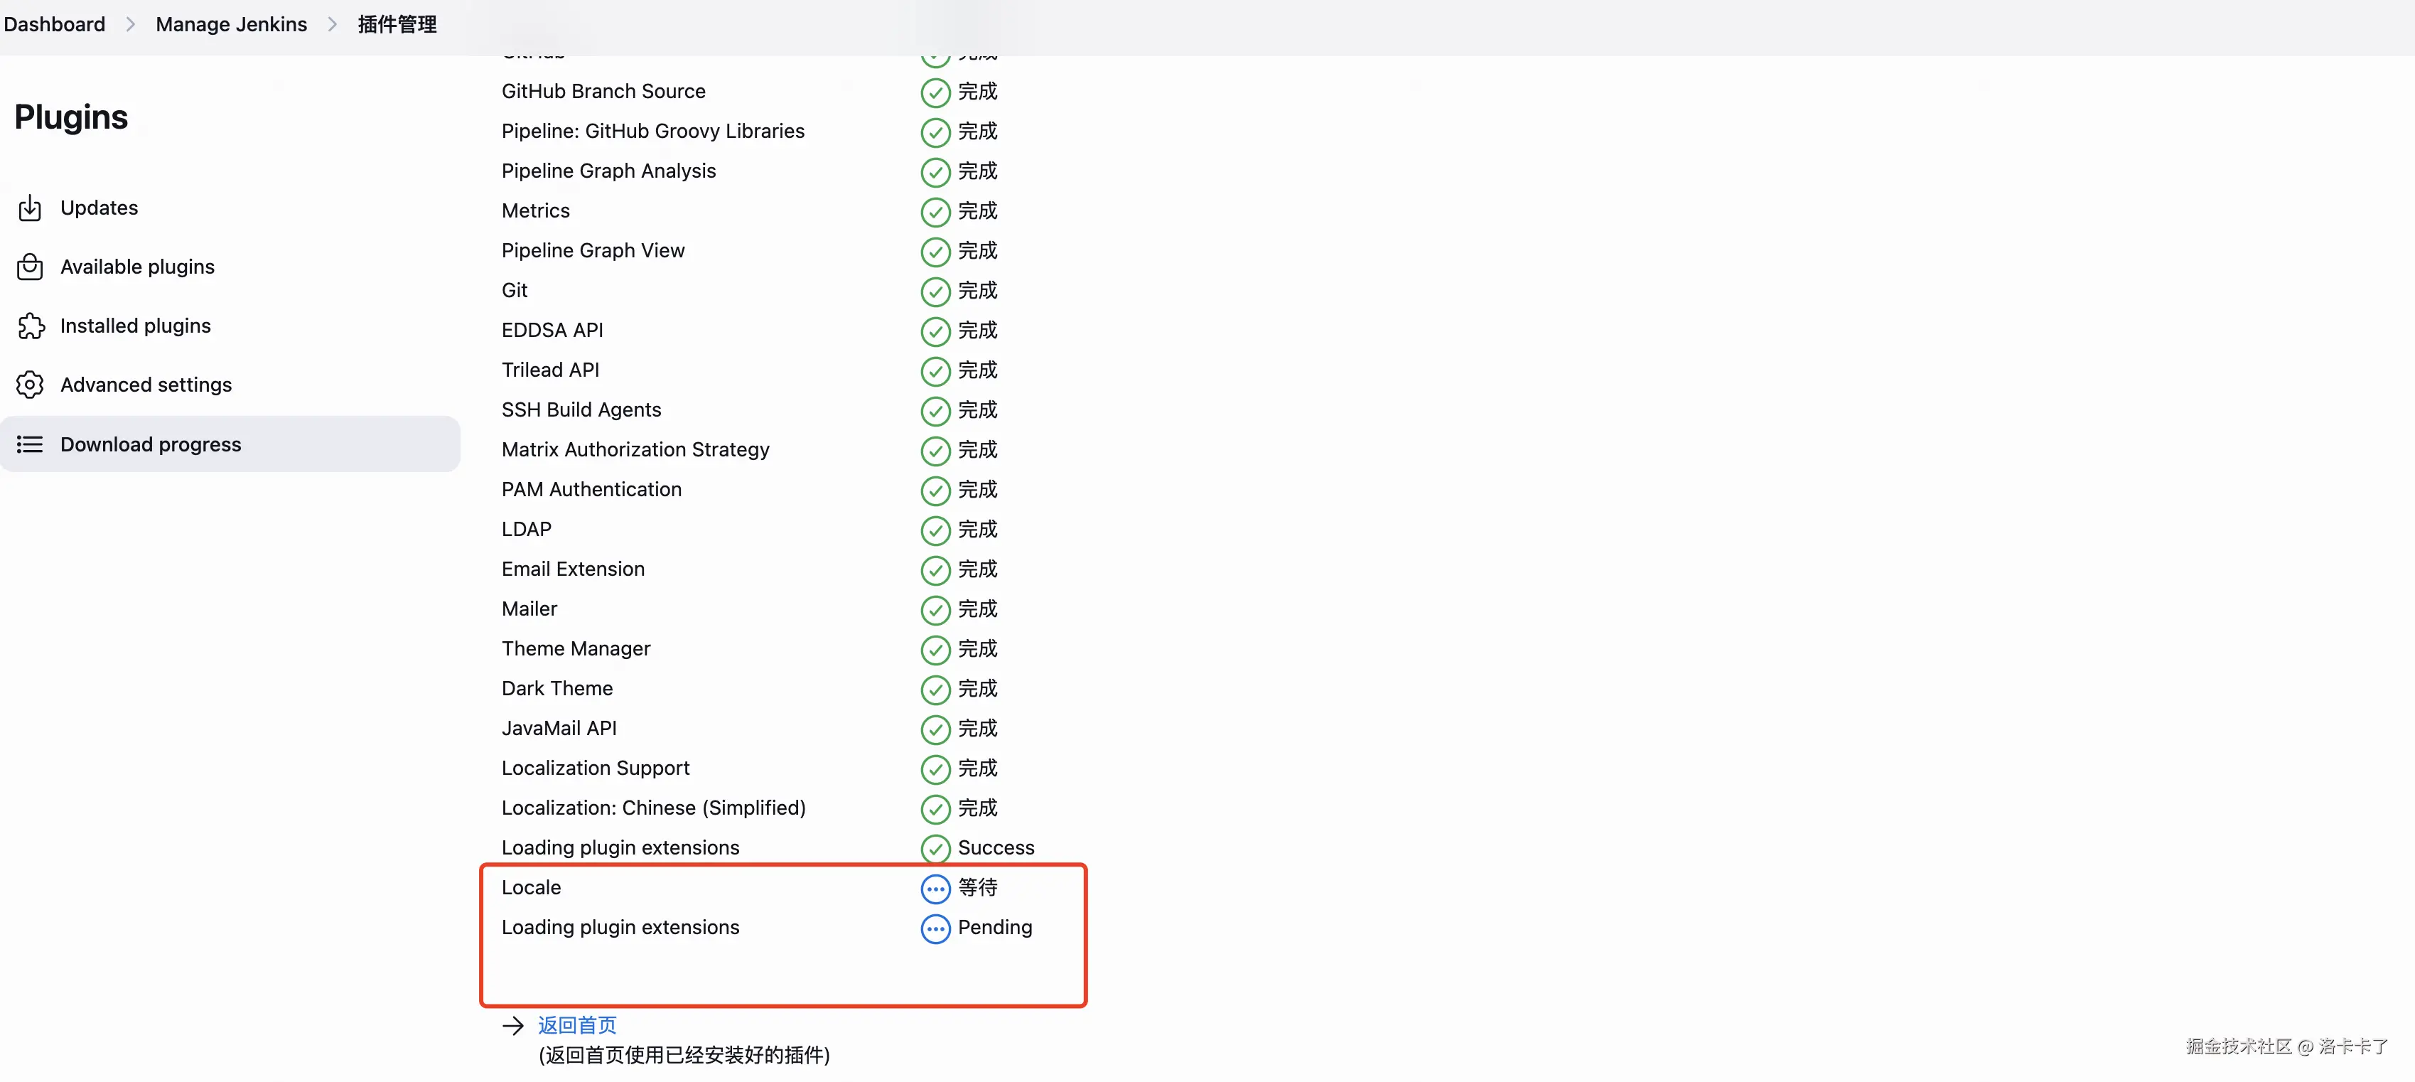
Task: Select the Available plugins menu item
Action: [137, 267]
